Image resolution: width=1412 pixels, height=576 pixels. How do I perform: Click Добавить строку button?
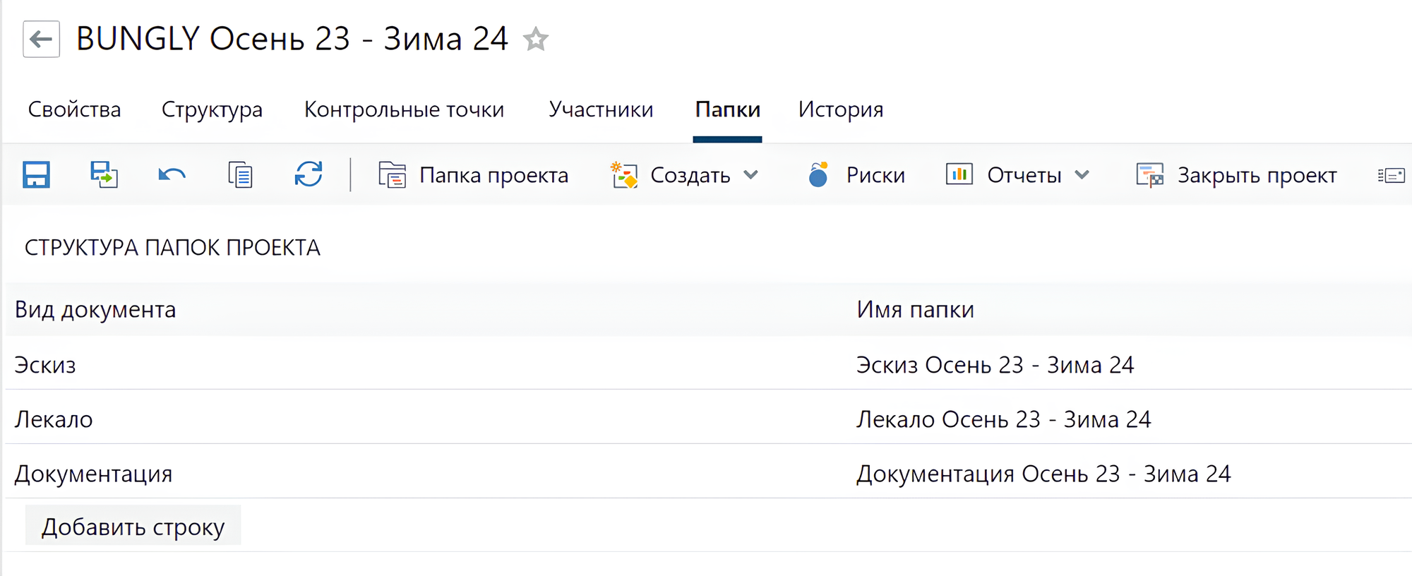(133, 527)
